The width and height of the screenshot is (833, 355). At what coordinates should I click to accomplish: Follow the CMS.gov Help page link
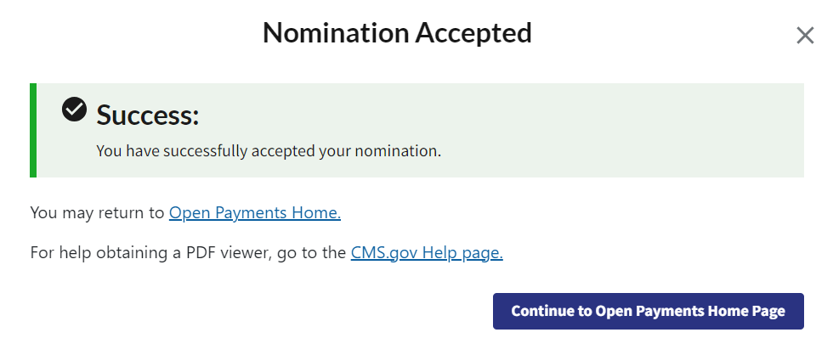pos(427,252)
